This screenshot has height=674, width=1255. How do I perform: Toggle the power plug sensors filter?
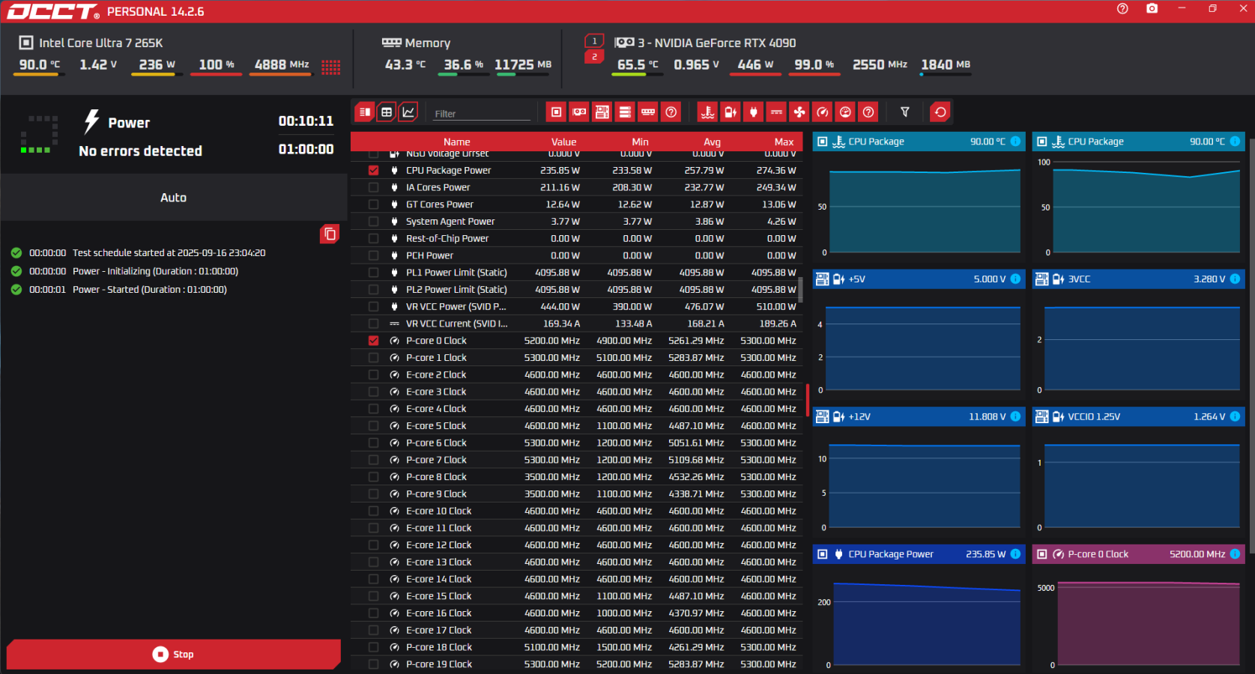pyautogui.click(x=754, y=112)
